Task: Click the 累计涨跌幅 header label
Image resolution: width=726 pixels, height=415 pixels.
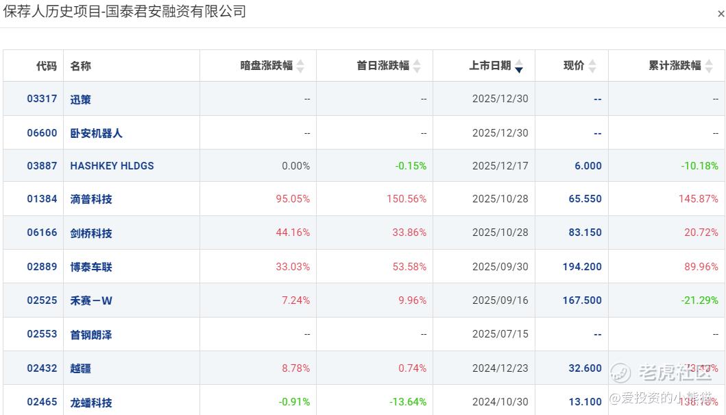Action: click(x=675, y=66)
